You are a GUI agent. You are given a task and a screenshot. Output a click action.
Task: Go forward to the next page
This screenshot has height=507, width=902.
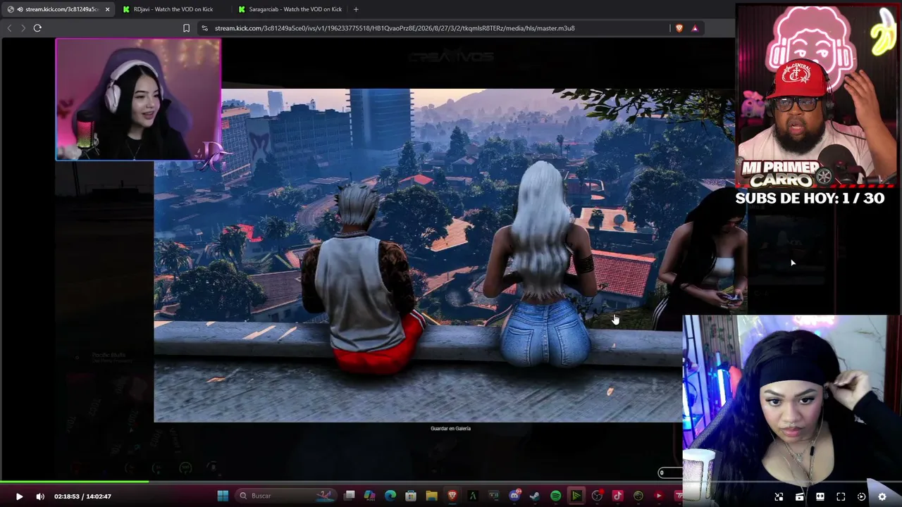(x=23, y=28)
